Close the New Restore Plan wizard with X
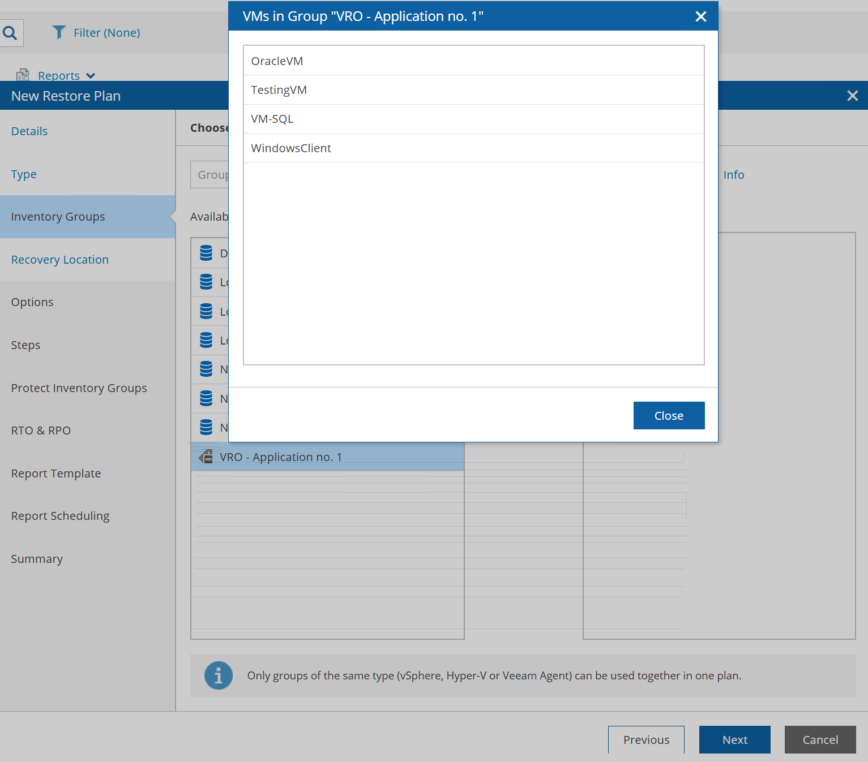This screenshot has width=868, height=762. coord(852,96)
